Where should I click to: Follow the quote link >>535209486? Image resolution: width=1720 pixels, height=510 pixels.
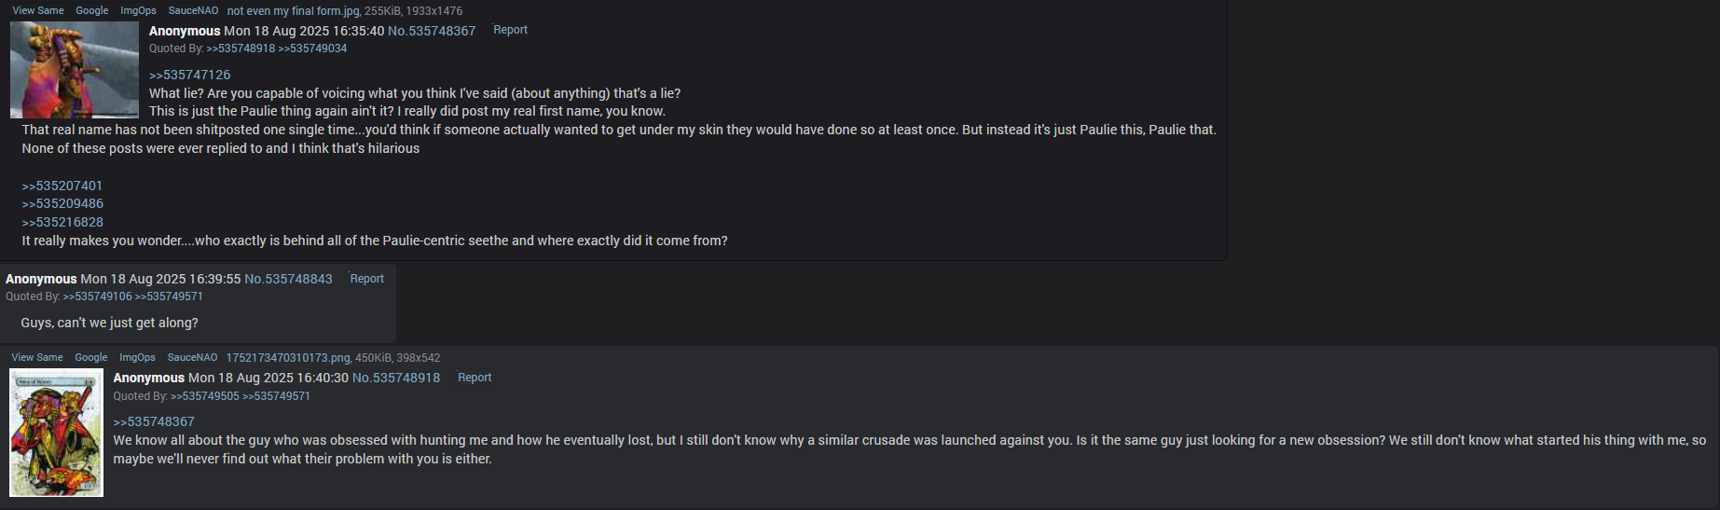62,203
